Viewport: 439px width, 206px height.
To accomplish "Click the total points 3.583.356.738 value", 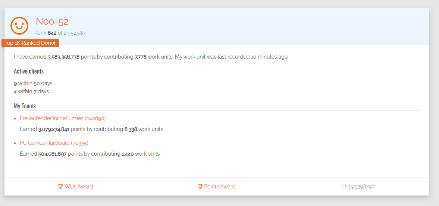I will coord(63,57).
